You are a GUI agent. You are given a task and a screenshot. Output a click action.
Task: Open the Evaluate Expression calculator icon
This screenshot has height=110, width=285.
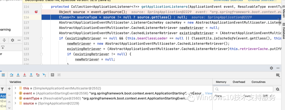(x=52, y=75)
